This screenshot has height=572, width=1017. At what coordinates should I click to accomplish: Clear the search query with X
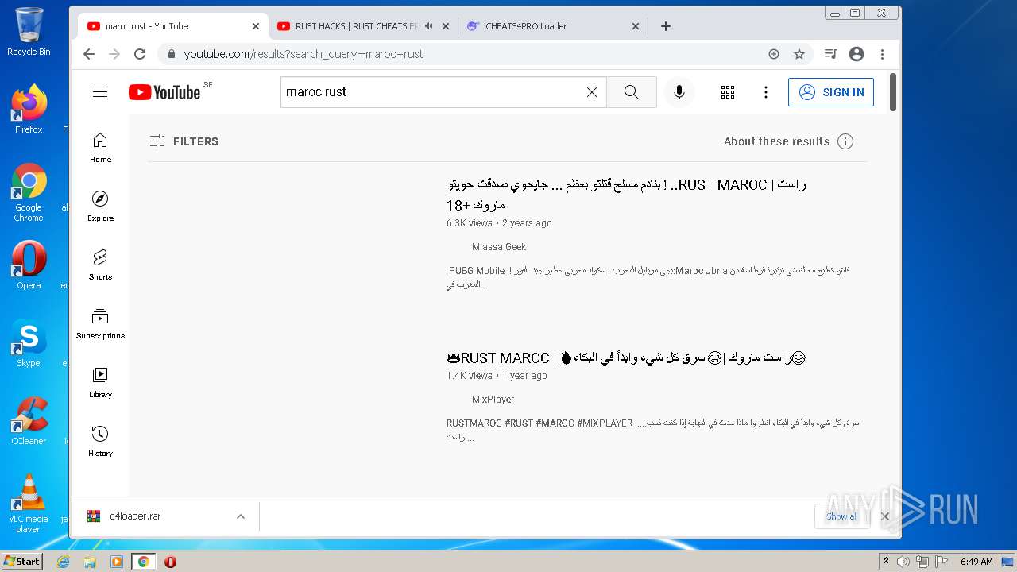pyautogui.click(x=592, y=92)
